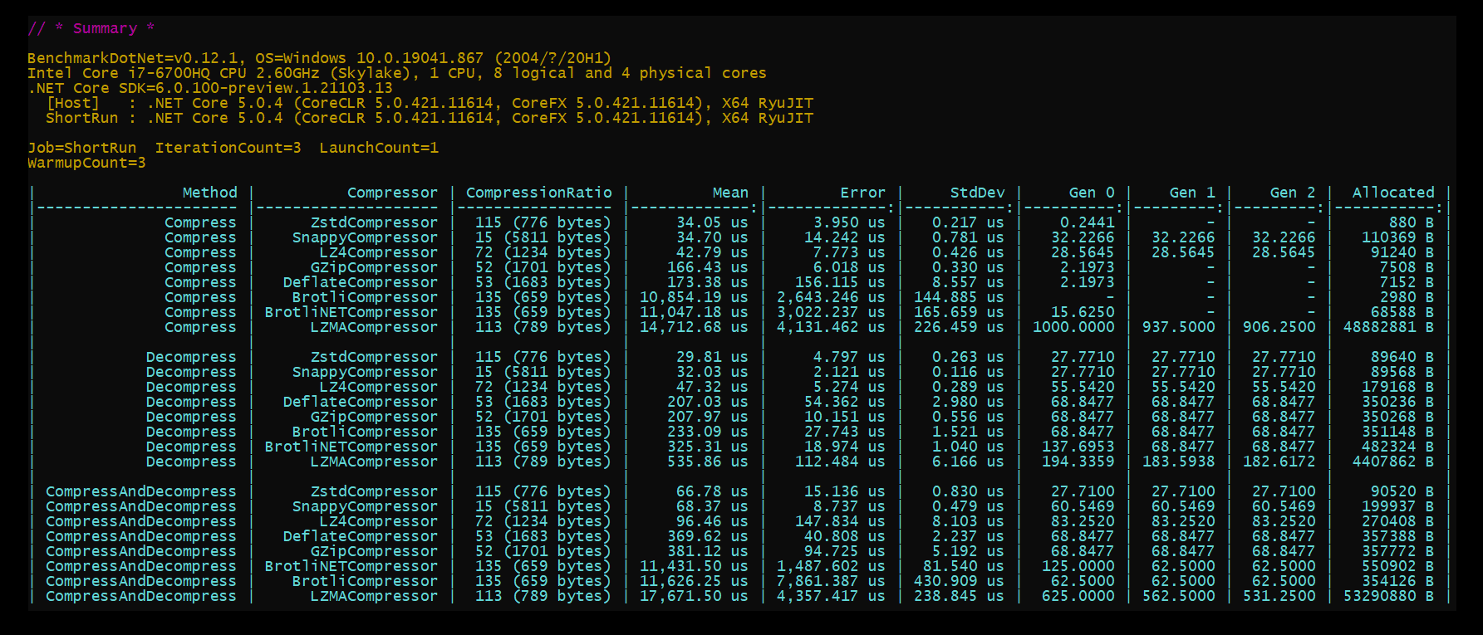This screenshot has width=1483, height=635.
Task: Click mean '11,626.25 us' for CompressAndDecompress BrotliCompressor
Action: pos(694,581)
